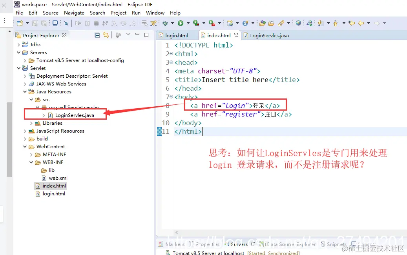The height and width of the screenshot is (255, 407).
Task: Open the Web Browser globe icon
Action: [299, 23]
